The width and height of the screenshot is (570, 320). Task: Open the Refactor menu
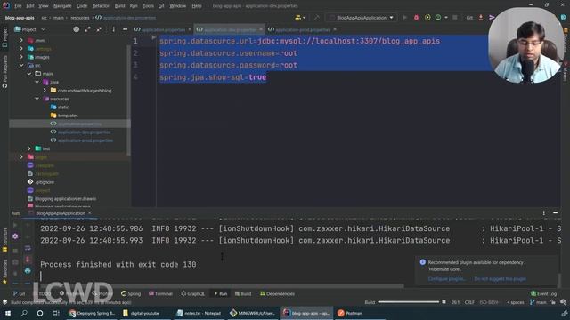(101, 6)
